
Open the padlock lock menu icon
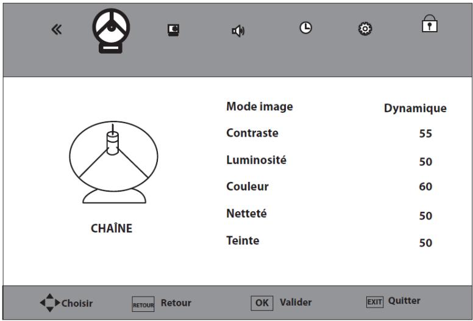click(x=430, y=24)
